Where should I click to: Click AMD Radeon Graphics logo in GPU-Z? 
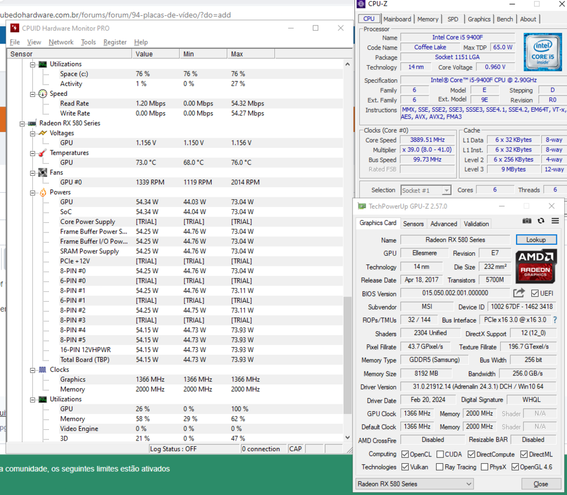point(536,266)
